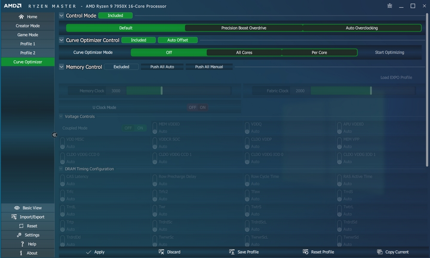Toggle the Row Precharge Delay auto switch
The width and height of the screenshot is (430, 258).
(155, 180)
